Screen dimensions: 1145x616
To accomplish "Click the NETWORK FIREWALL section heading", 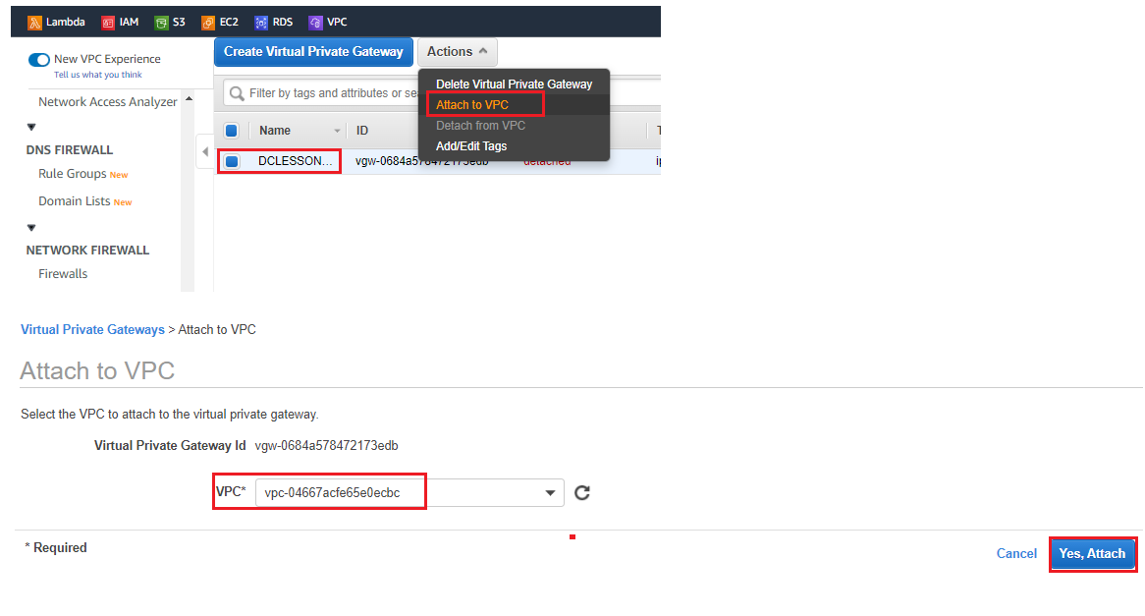I will (x=87, y=250).
